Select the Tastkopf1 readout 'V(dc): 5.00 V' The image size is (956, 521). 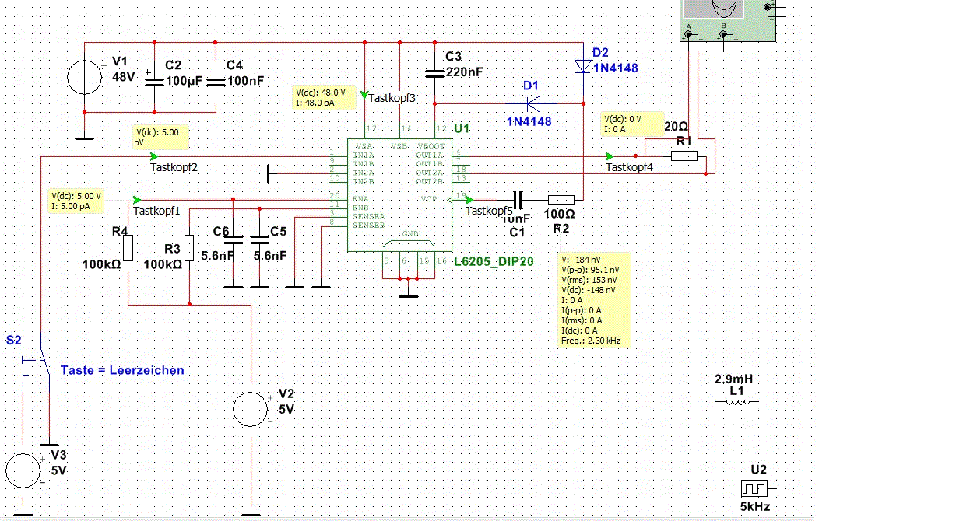(76, 195)
